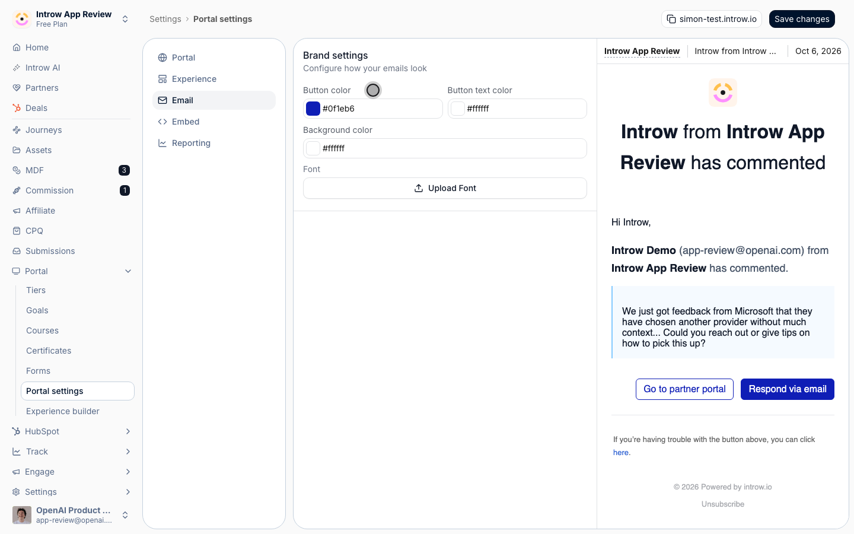This screenshot has height=534, width=854.
Task: Click the Save changes button
Action: tap(802, 19)
